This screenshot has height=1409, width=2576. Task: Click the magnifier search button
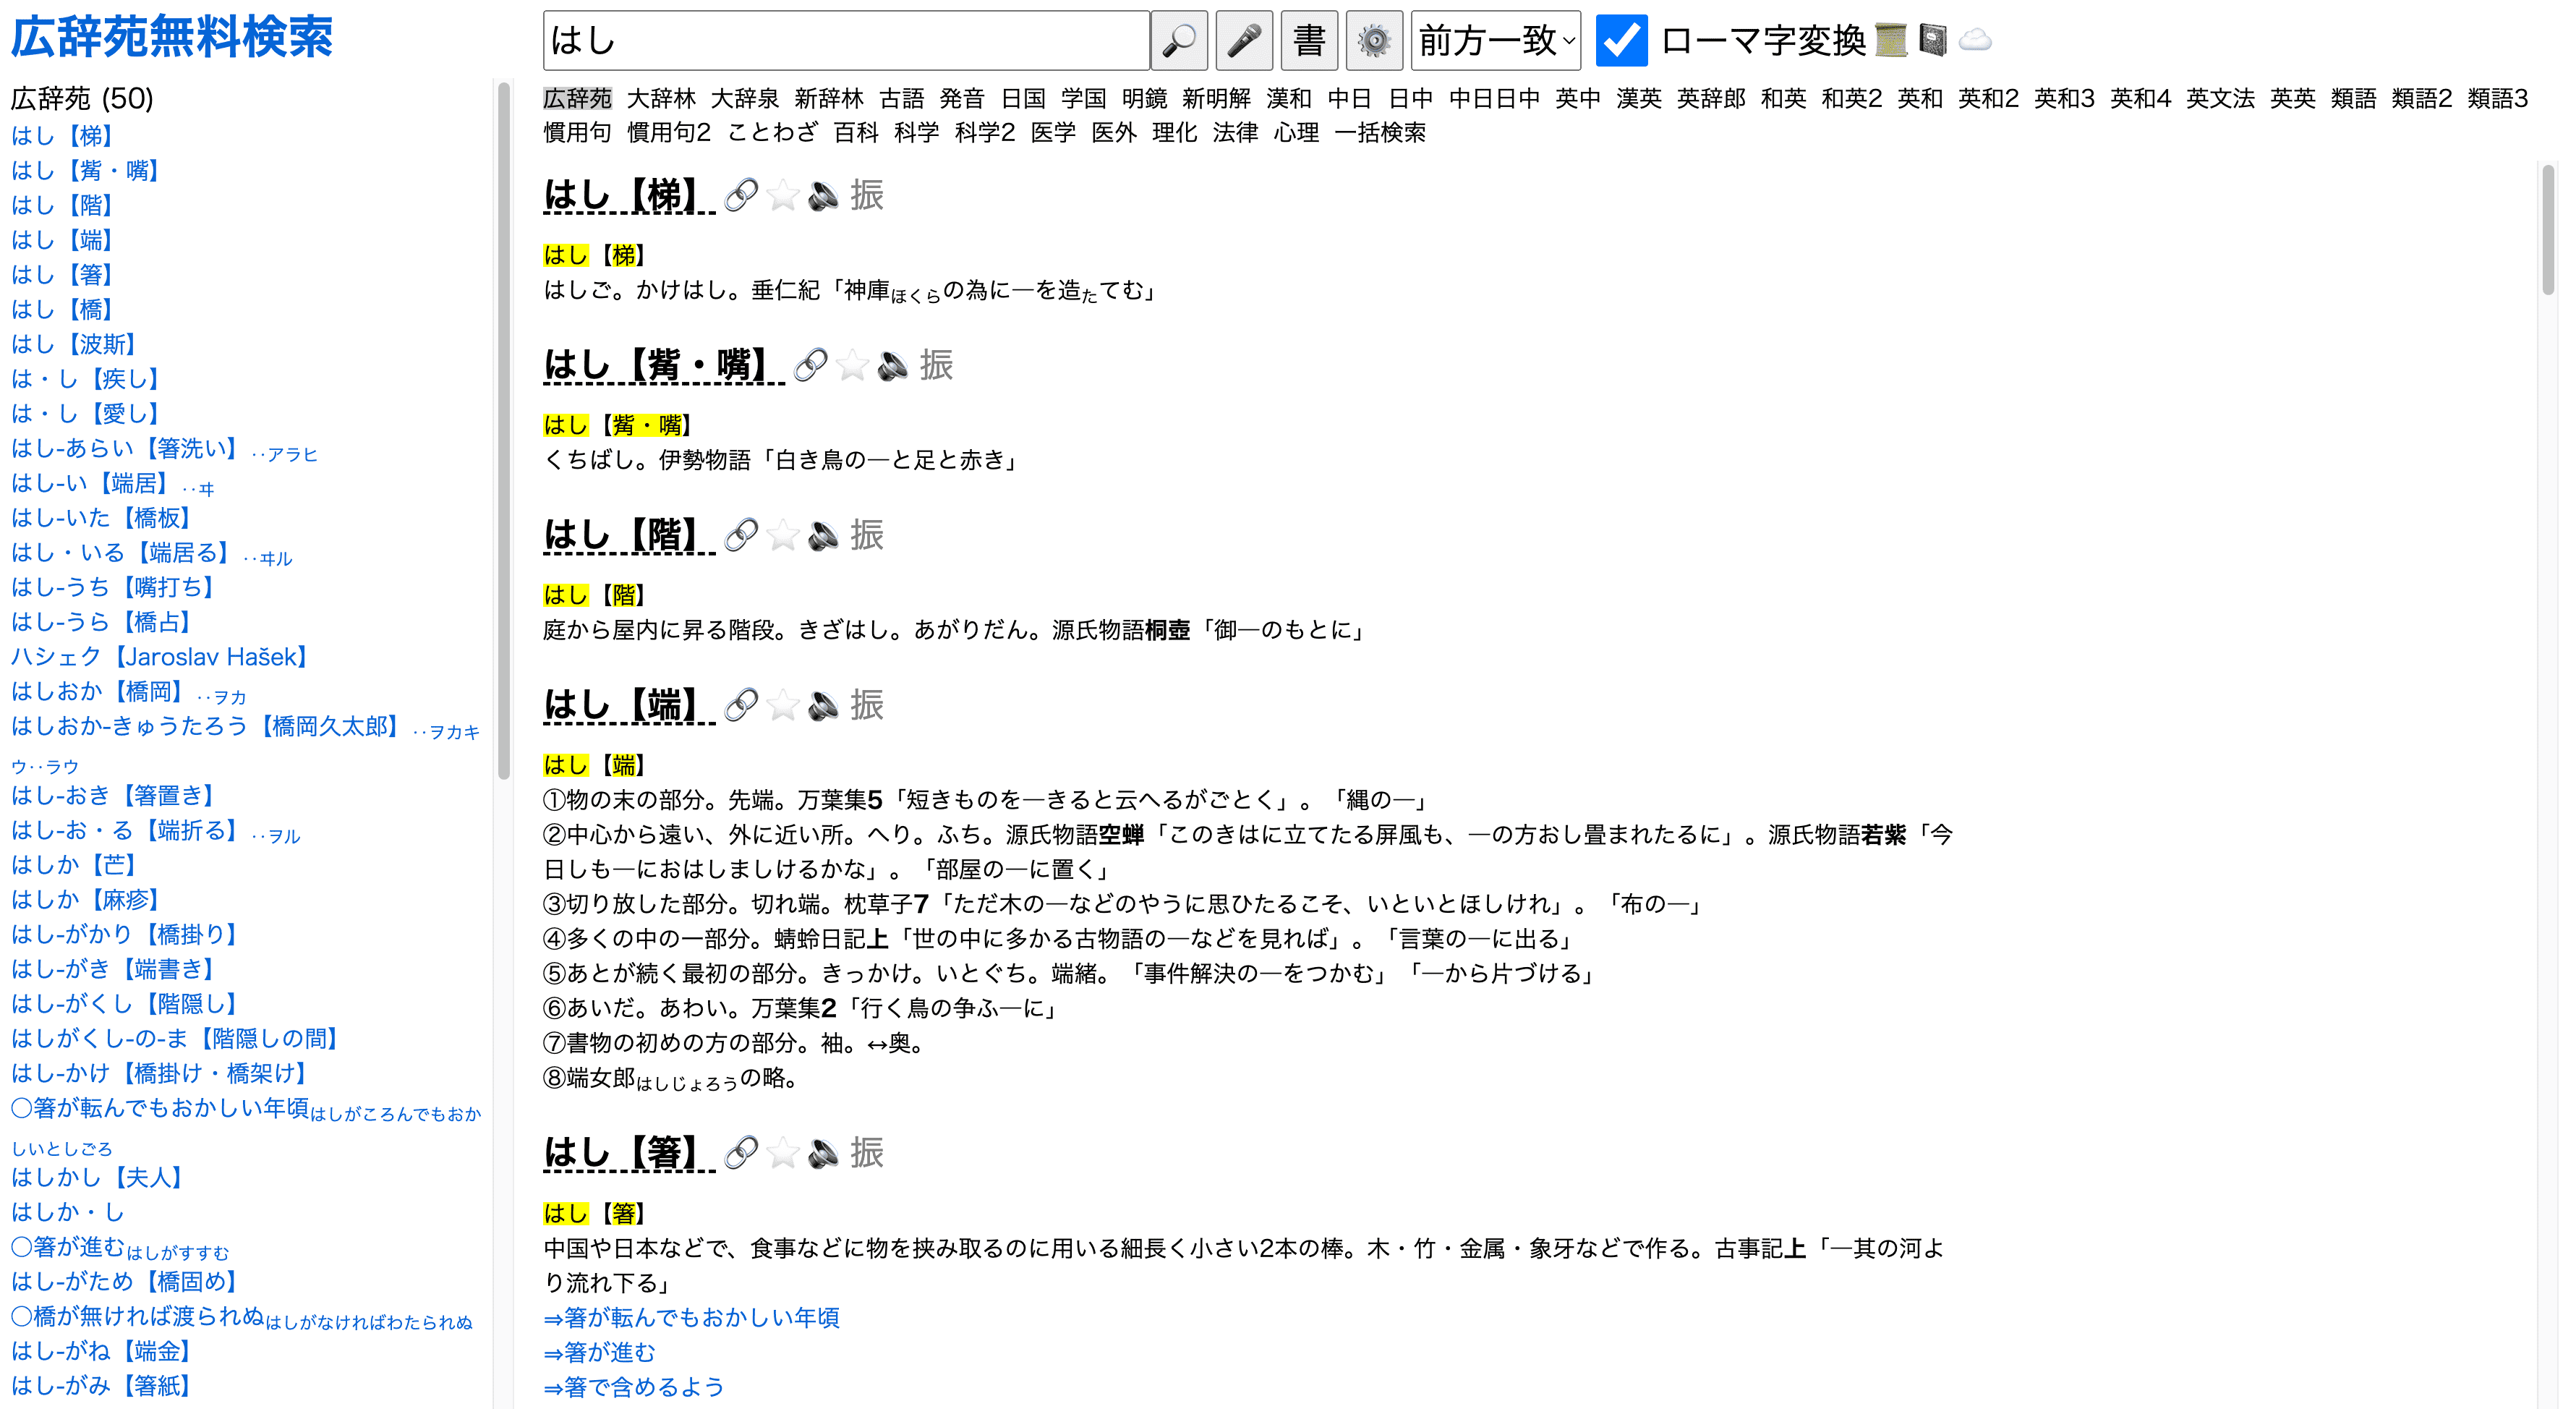[x=1179, y=41]
